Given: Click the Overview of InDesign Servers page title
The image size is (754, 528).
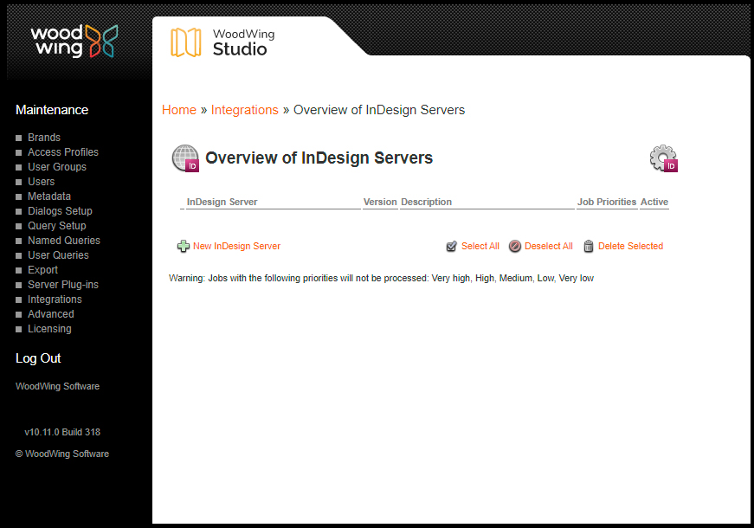Looking at the screenshot, I should tap(319, 158).
